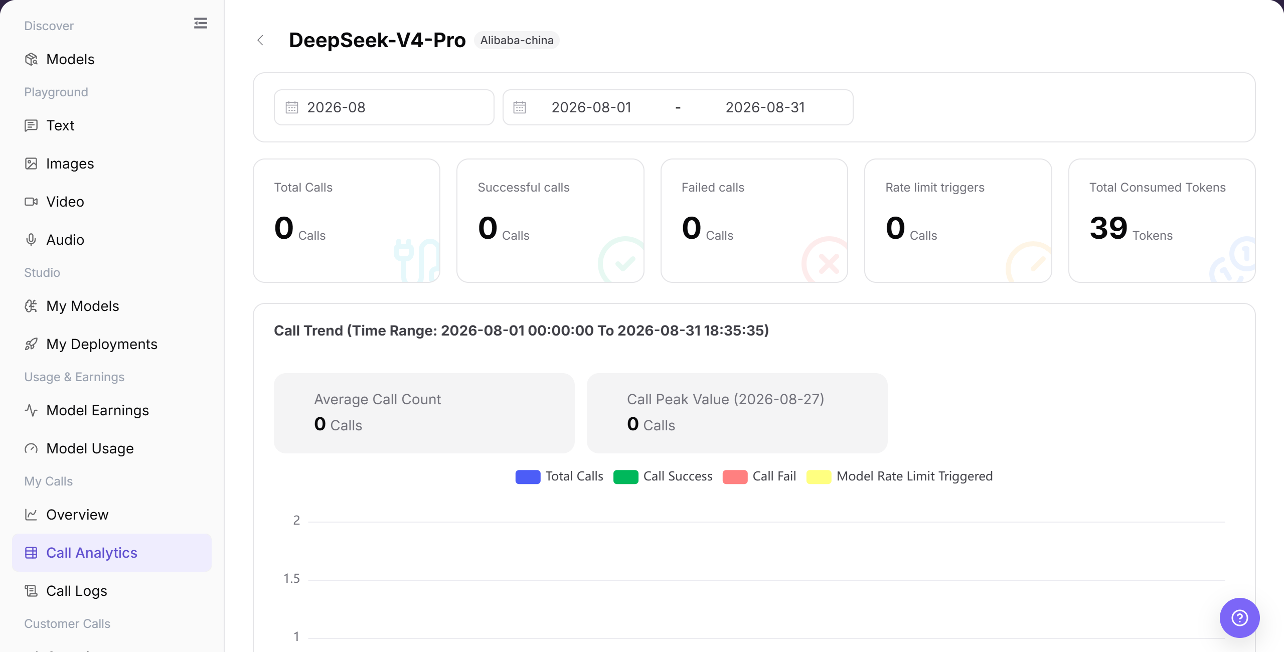Click the Overview chart icon
The height and width of the screenshot is (652, 1284).
pyautogui.click(x=31, y=515)
